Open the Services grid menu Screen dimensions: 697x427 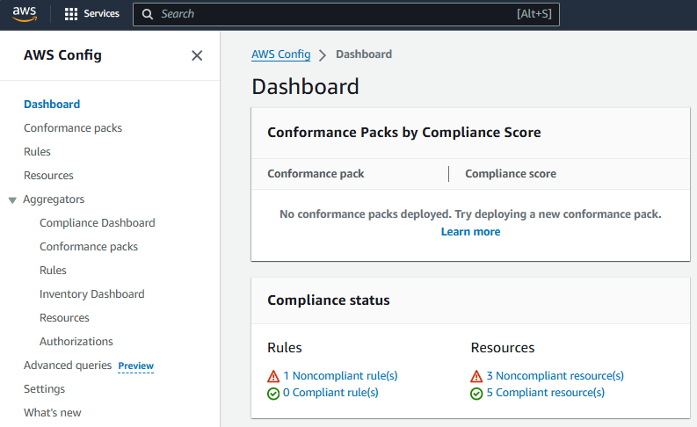tap(70, 14)
